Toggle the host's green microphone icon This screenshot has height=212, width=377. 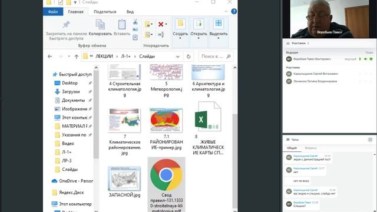(360, 59)
